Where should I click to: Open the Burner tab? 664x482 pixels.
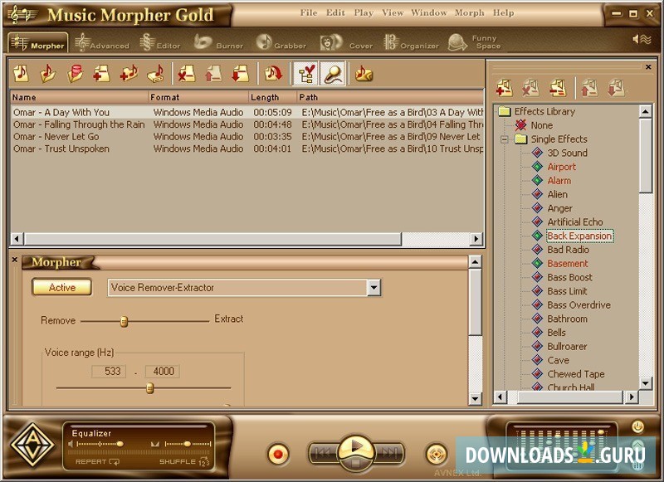click(218, 43)
